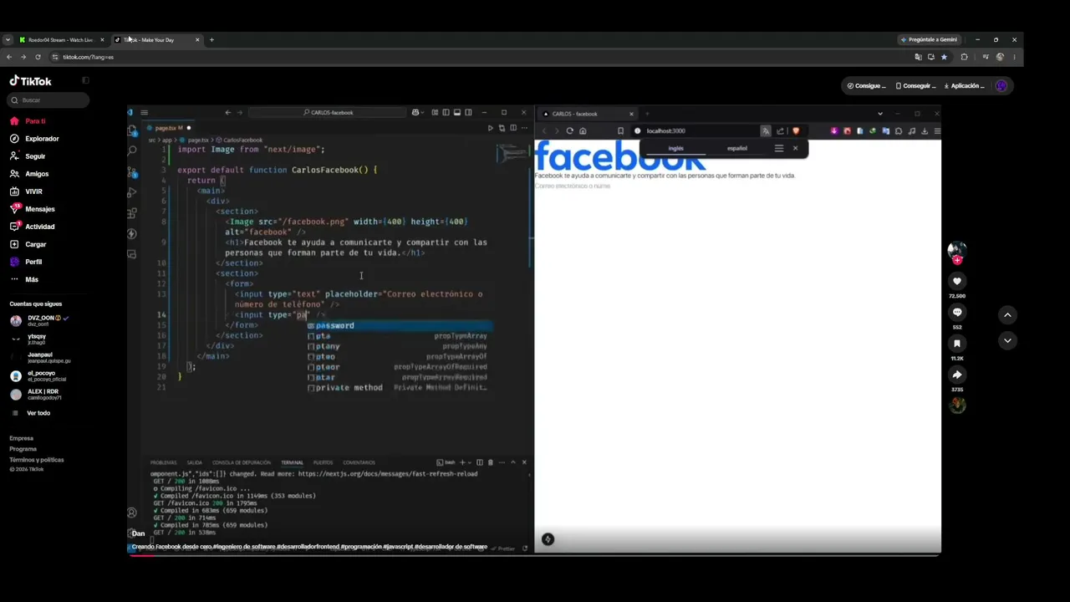Image resolution: width=1070 pixels, height=602 pixels.
Task: Open a new Chrome tab with plus button
Action: point(211,39)
